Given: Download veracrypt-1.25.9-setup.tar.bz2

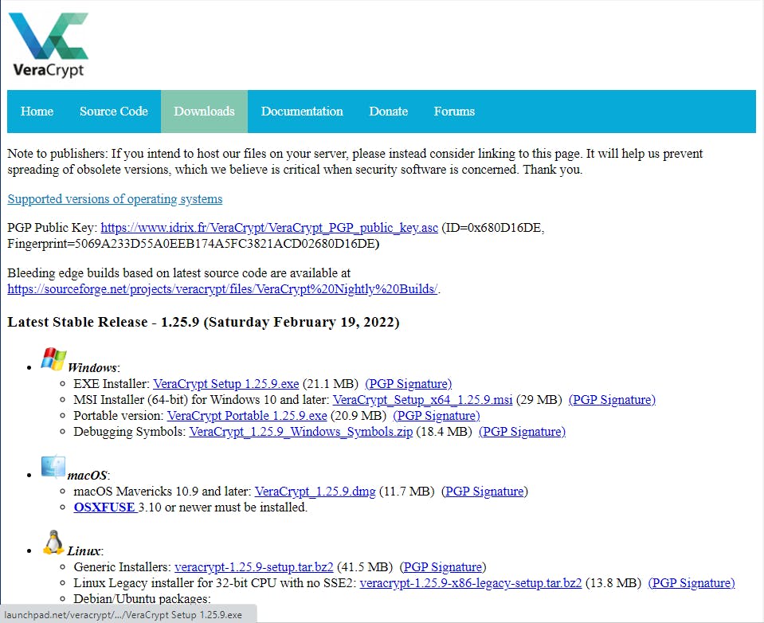Looking at the screenshot, I should click(254, 567).
